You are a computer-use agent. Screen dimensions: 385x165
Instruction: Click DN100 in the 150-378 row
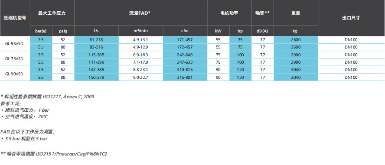[x=351, y=77]
